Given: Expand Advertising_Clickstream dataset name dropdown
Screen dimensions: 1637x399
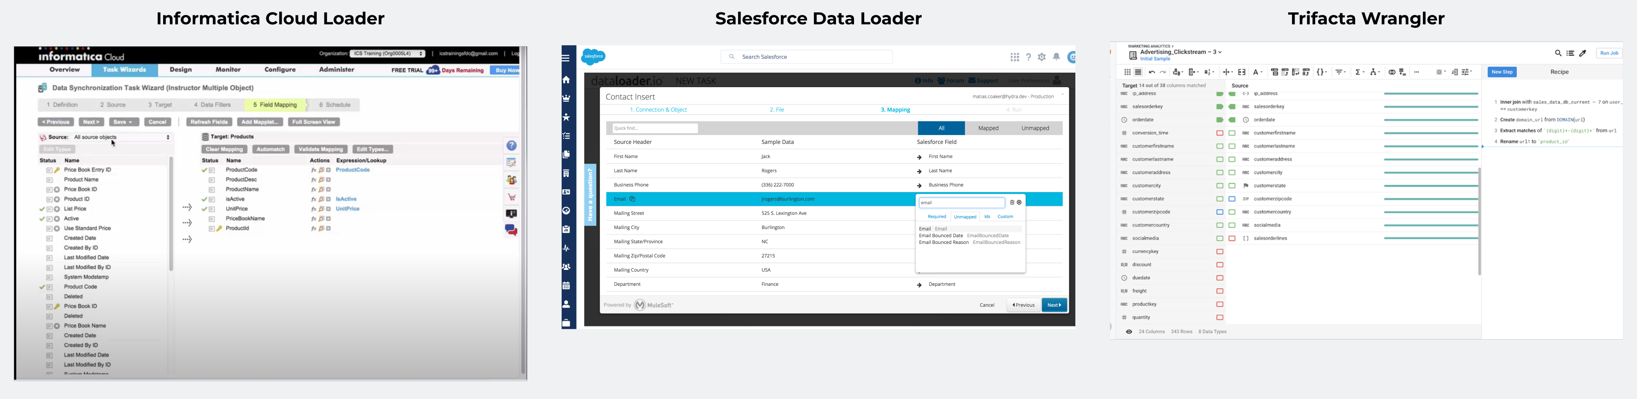Looking at the screenshot, I should [x=1220, y=52].
